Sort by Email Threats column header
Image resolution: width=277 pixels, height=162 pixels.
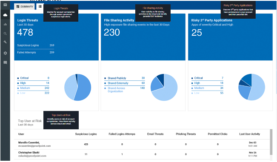pos(155,134)
